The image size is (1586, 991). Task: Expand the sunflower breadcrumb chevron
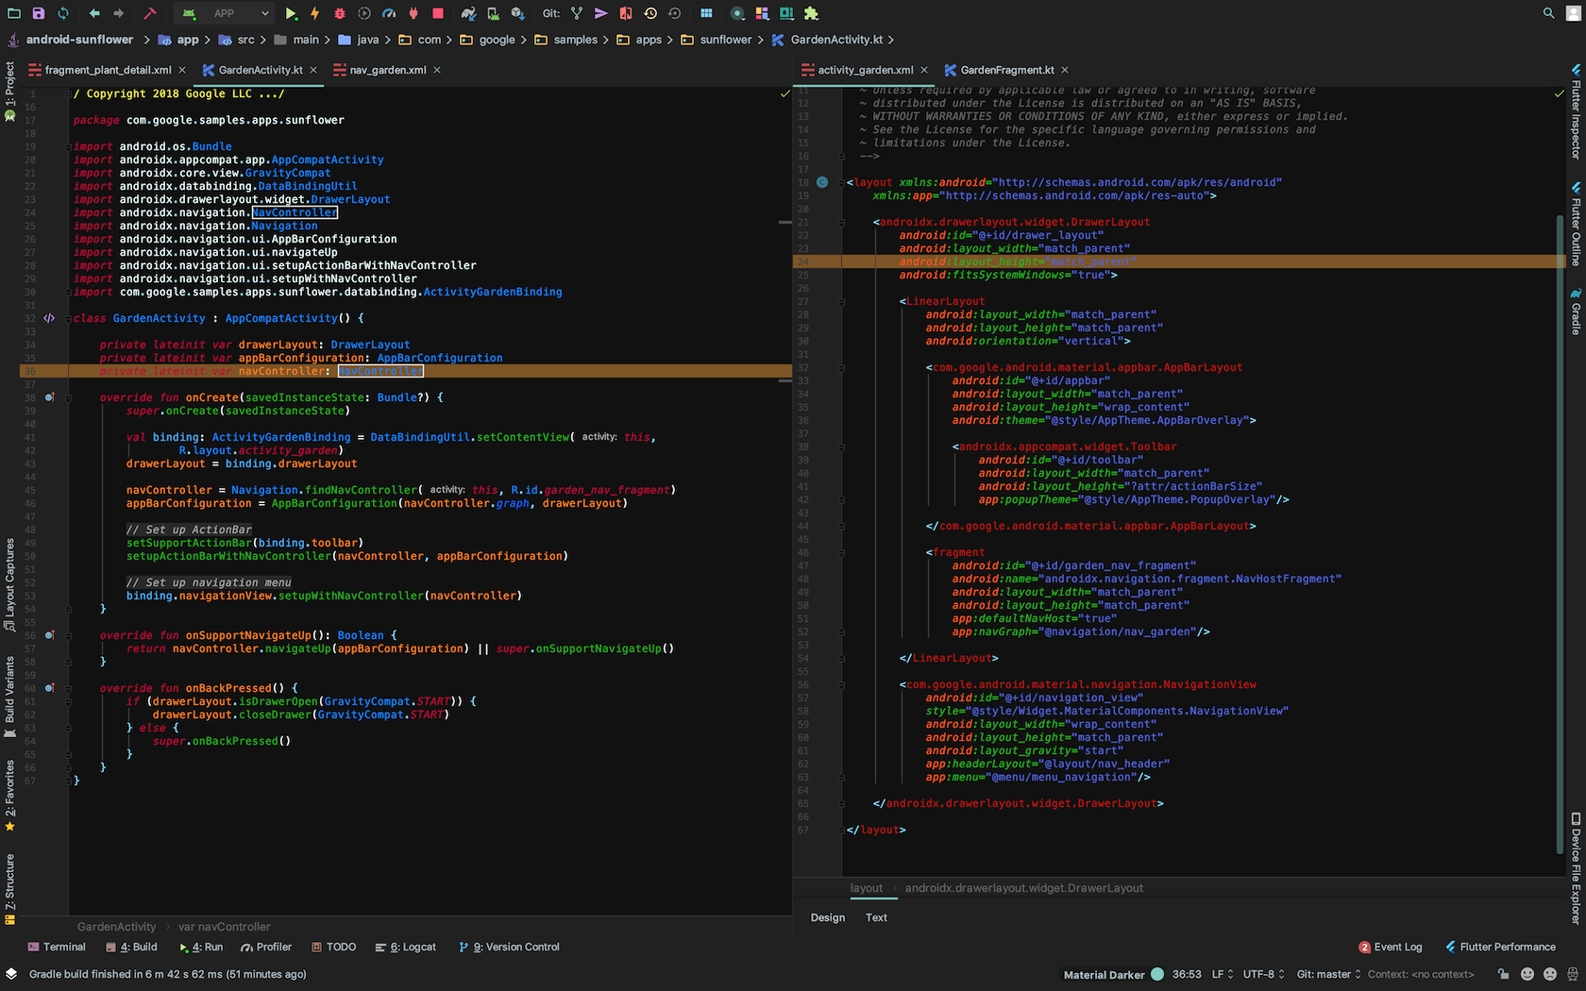[x=761, y=40]
